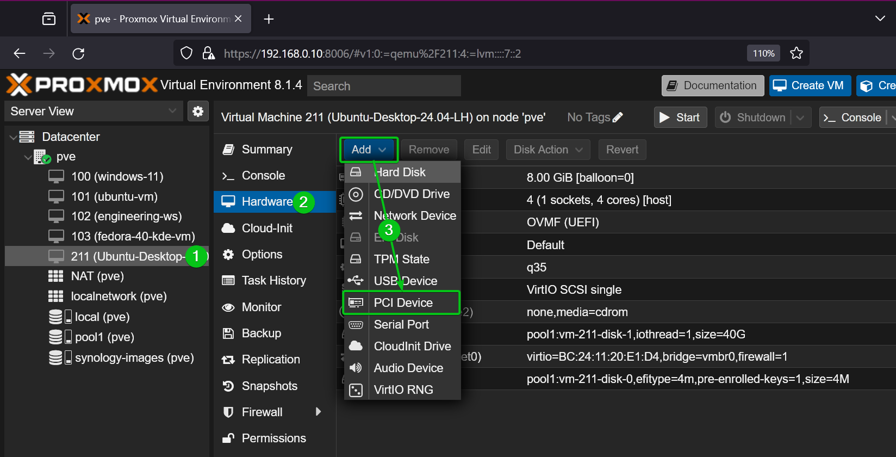
Task: Click the Network Device arrows icon
Action: tap(356, 216)
